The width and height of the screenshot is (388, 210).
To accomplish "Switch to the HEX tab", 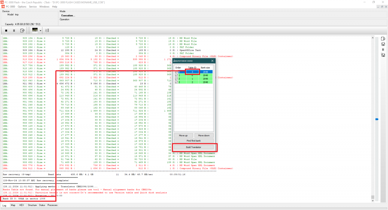I will pos(22,205).
